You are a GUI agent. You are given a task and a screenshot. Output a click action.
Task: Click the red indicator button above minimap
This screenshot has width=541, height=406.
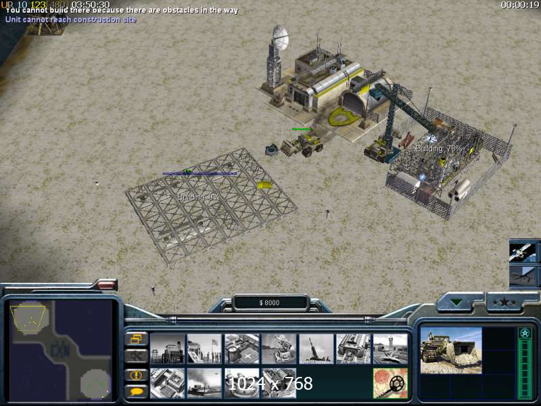point(106,285)
